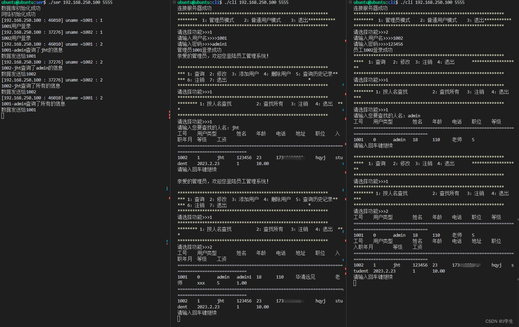The image size is (519, 327).
Task: Click the log line 'uname =1001 : 1'
Action: coord(84,20)
